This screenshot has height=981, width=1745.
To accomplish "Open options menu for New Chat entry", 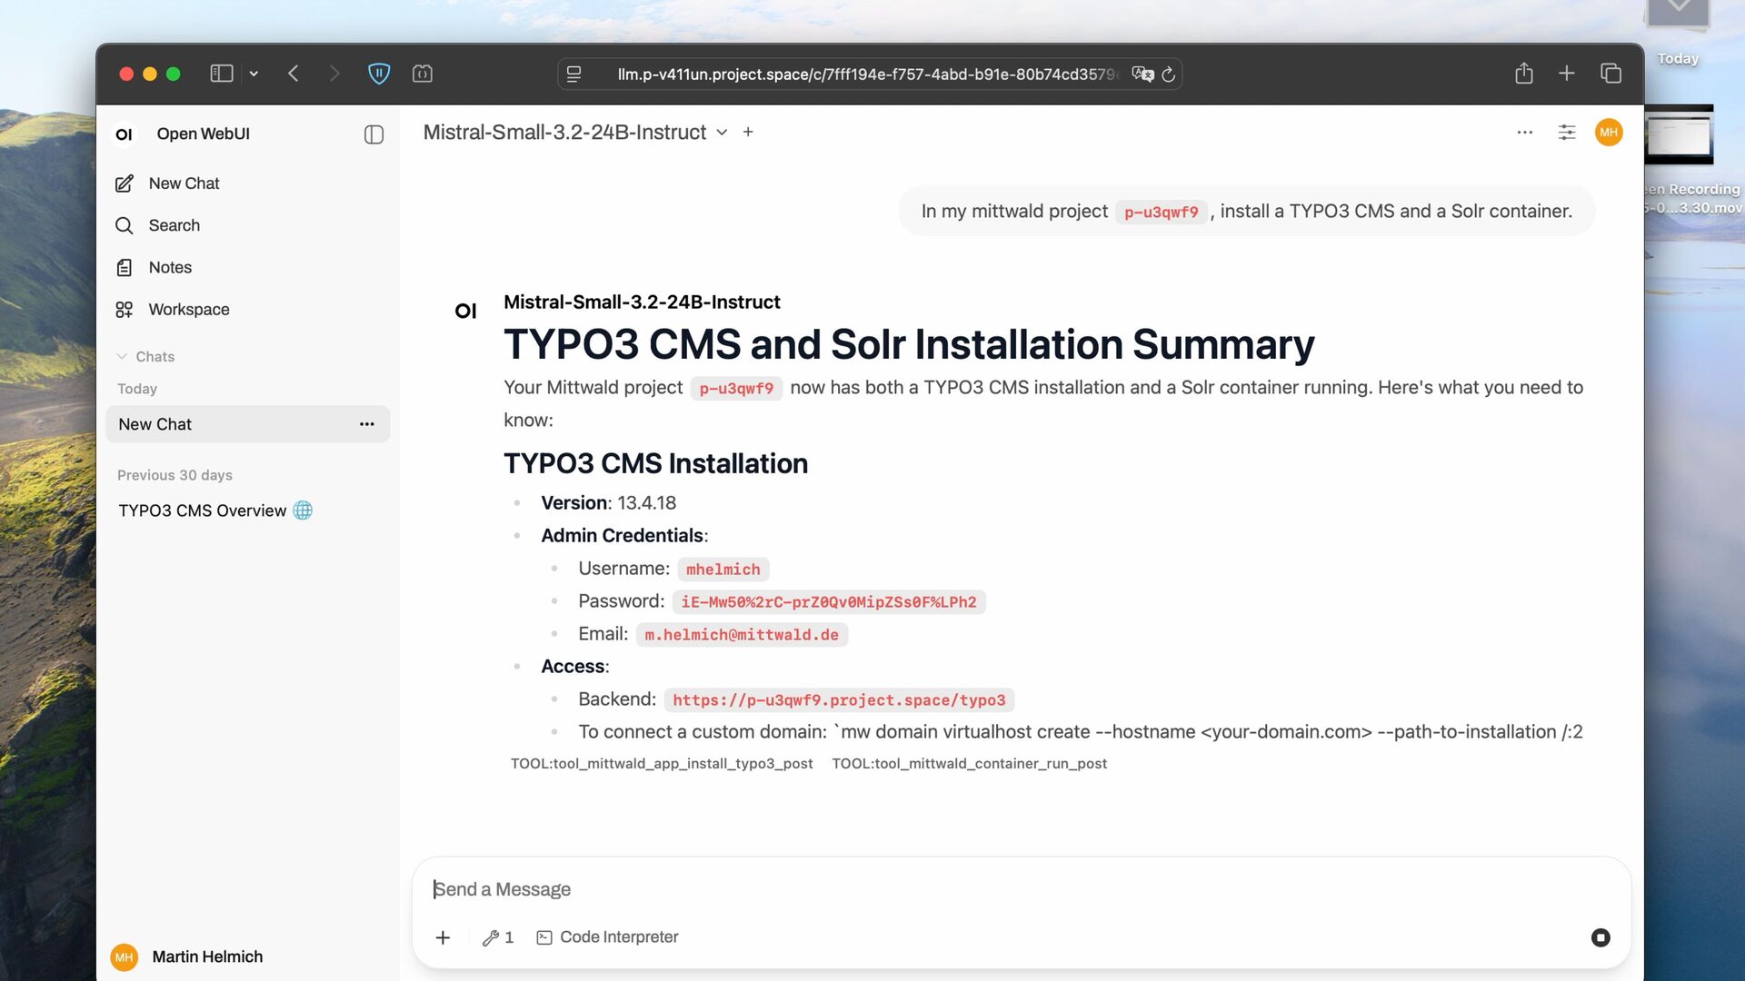I will (x=366, y=424).
